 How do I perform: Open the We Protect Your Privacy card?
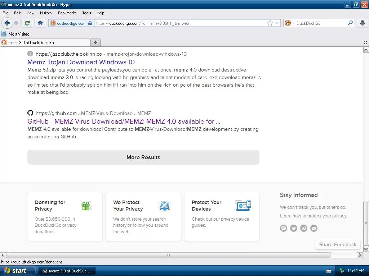(143, 217)
